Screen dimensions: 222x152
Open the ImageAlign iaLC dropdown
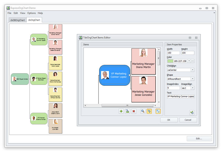(193, 88)
